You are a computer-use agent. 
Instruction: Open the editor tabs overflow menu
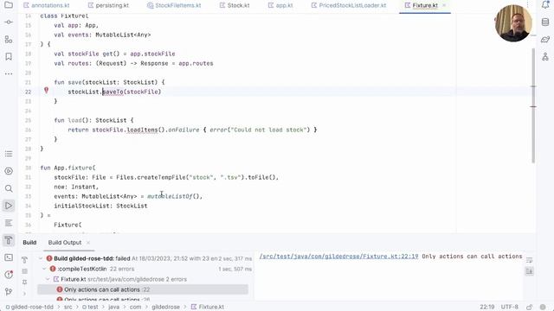click(527, 5)
